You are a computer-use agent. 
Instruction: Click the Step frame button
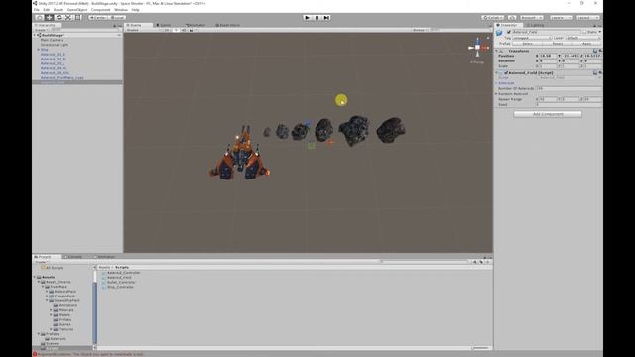[x=326, y=18]
